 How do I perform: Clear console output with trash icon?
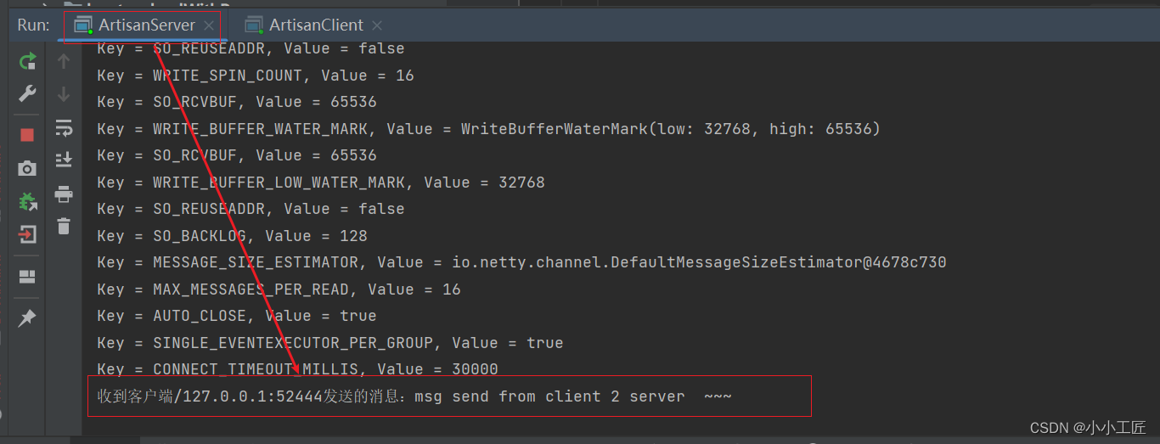click(64, 226)
